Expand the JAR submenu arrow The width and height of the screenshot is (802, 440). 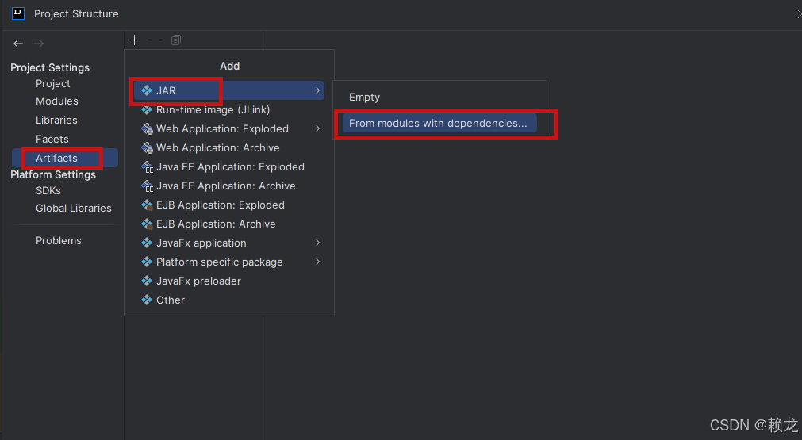click(x=317, y=90)
